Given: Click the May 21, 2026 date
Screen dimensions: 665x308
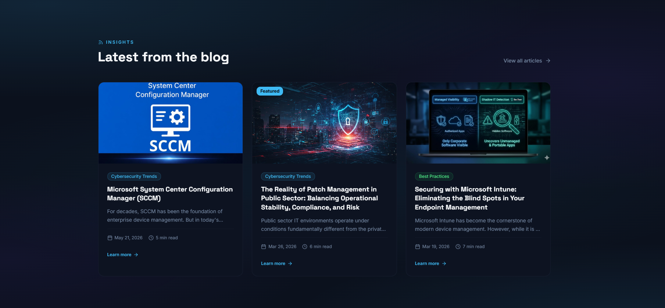Looking at the screenshot, I should coord(128,238).
